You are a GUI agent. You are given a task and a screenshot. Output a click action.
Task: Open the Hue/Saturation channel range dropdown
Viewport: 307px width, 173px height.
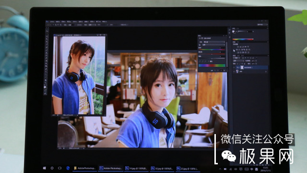213,45
